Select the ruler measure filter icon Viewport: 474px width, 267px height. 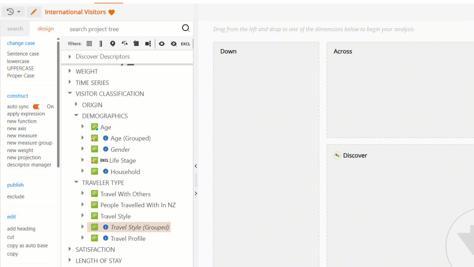coord(101,44)
